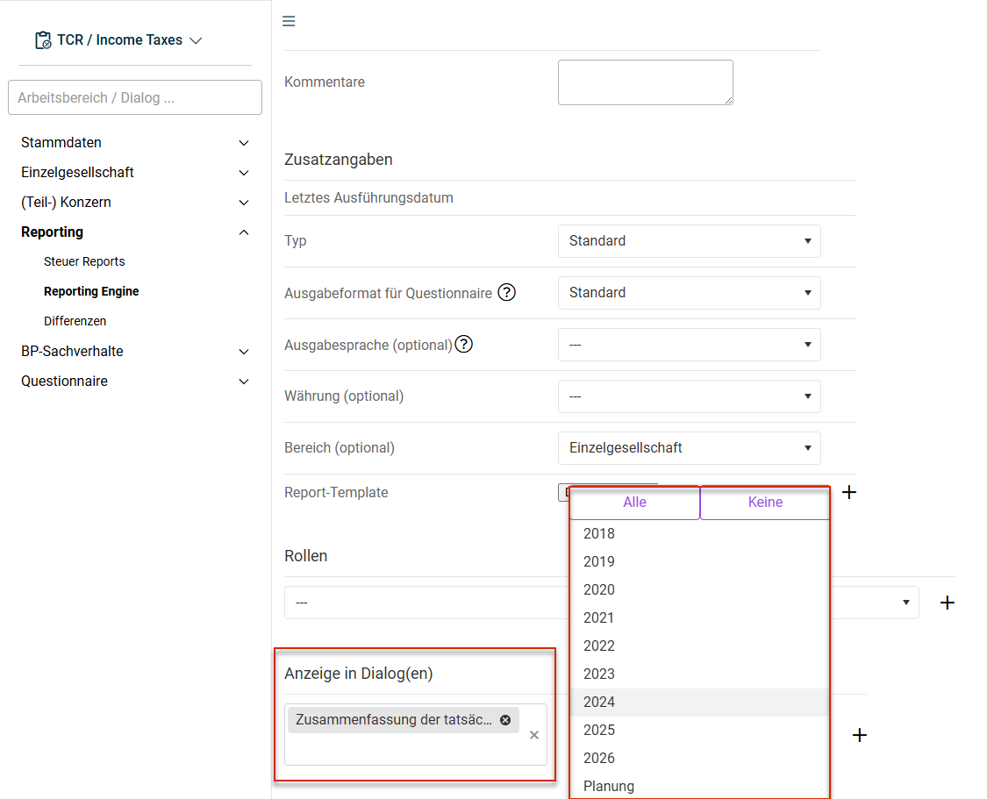Select Alle in the year list
The height and width of the screenshot is (799, 987).
pyautogui.click(x=634, y=502)
